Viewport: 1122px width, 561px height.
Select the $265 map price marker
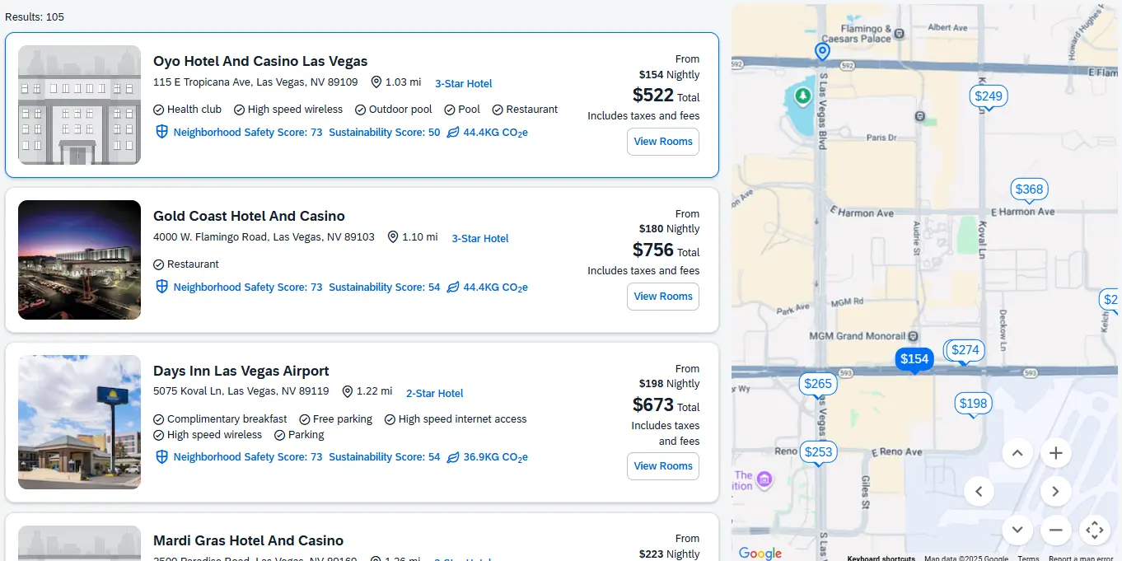coord(818,384)
